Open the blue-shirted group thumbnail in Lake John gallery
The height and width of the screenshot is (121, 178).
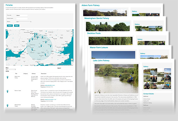point(167,85)
